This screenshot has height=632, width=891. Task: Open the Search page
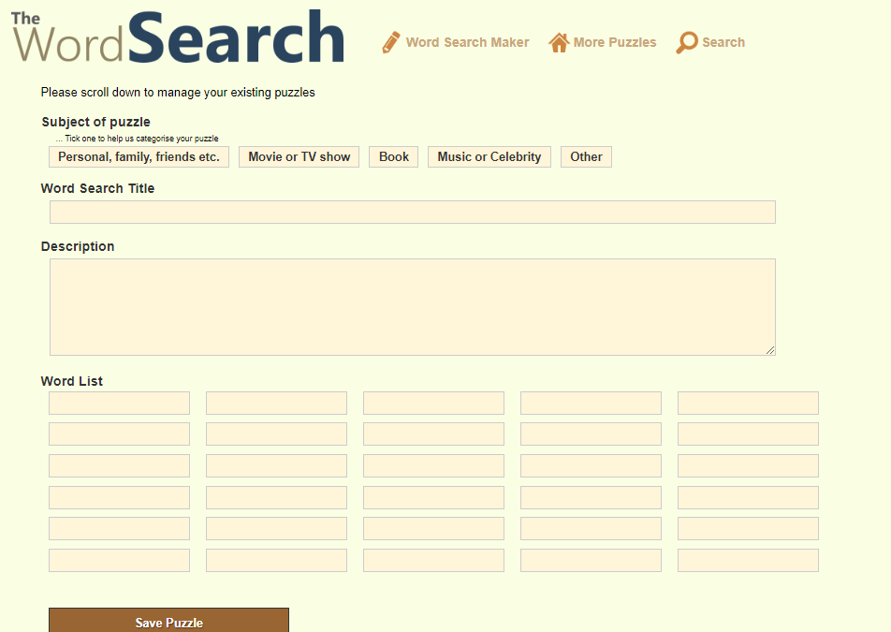click(x=721, y=42)
